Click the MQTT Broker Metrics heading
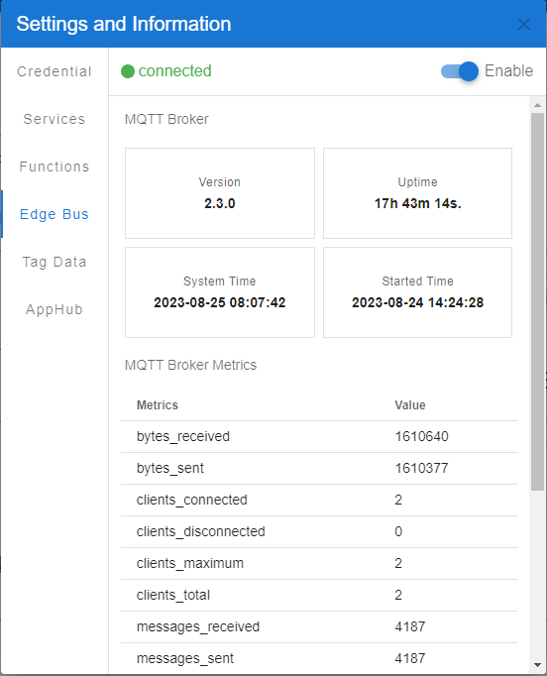 click(x=190, y=365)
